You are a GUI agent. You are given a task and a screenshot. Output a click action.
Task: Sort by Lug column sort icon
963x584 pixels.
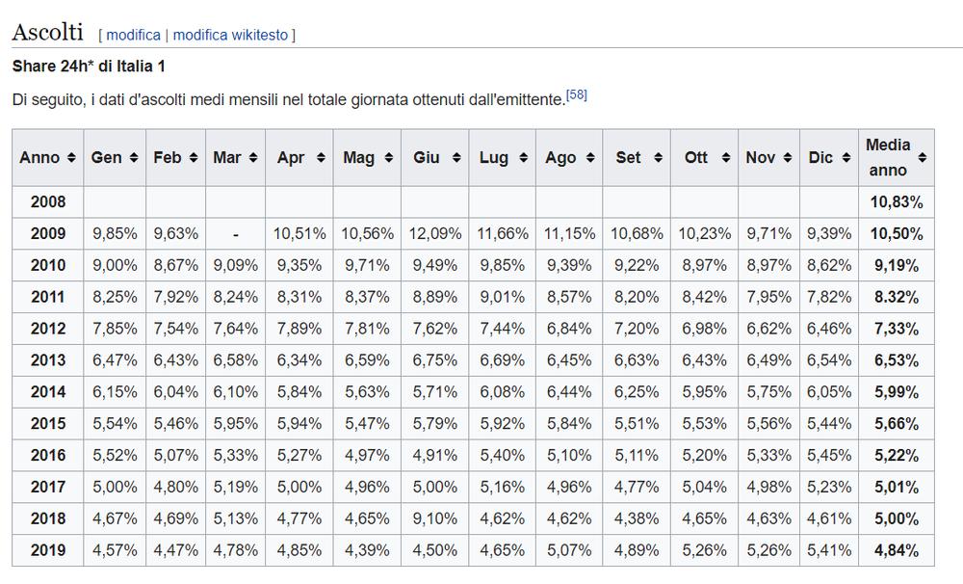pos(522,157)
